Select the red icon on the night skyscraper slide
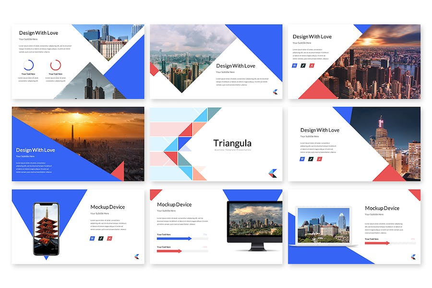The height and width of the screenshot is (288, 432). point(319,159)
